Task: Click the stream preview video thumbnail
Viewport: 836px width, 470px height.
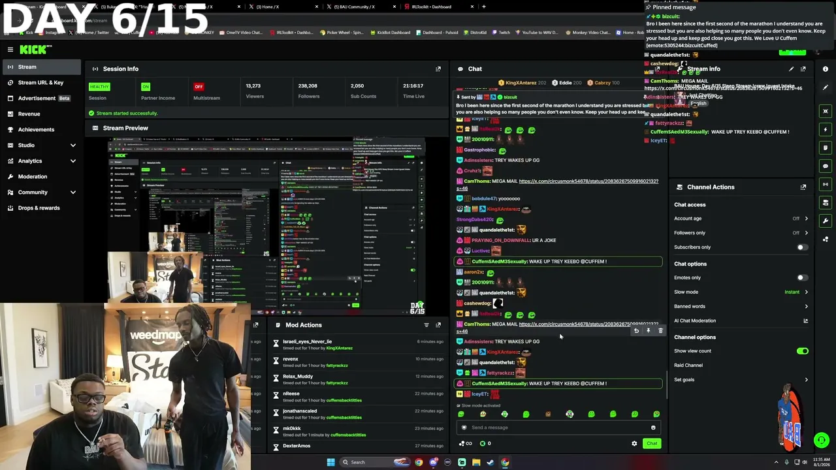Action: 266,226
